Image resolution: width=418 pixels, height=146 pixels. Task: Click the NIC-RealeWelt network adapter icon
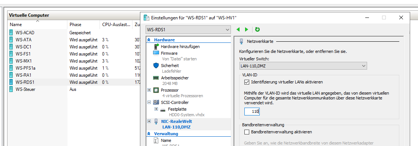coord(156,121)
